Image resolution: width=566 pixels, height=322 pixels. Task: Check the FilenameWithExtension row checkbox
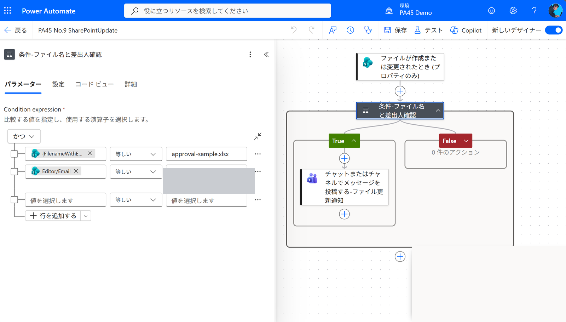click(14, 154)
